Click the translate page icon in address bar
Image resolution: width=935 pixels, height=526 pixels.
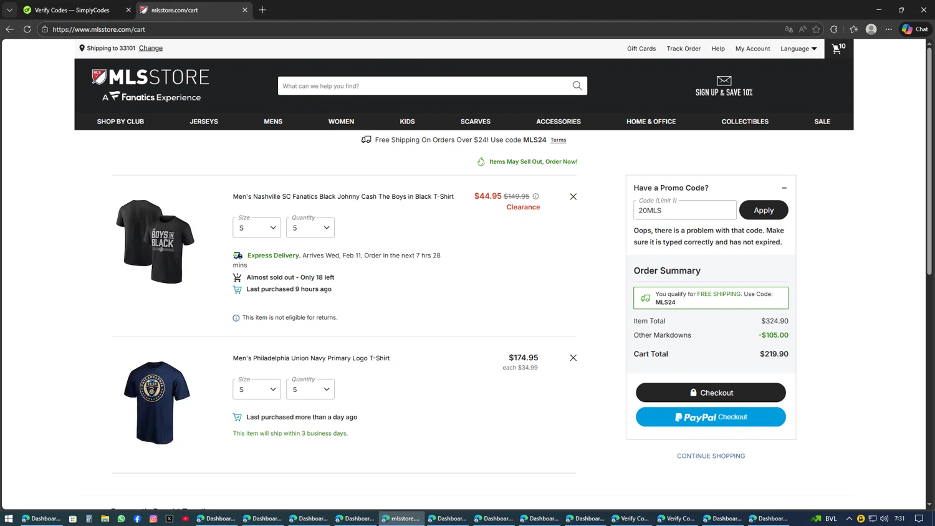789,29
